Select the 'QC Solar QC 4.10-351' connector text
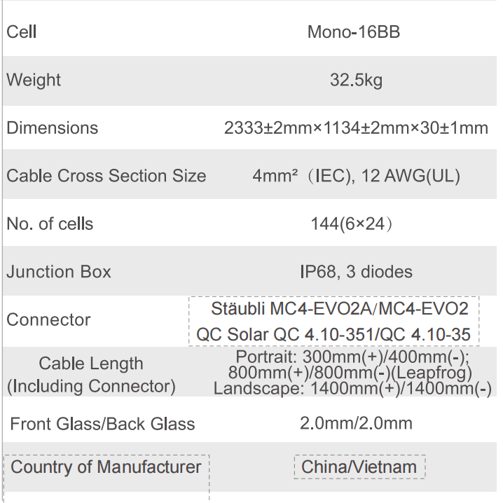This screenshot has width=503, height=503. pyautogui.click(x=291, y=334)
